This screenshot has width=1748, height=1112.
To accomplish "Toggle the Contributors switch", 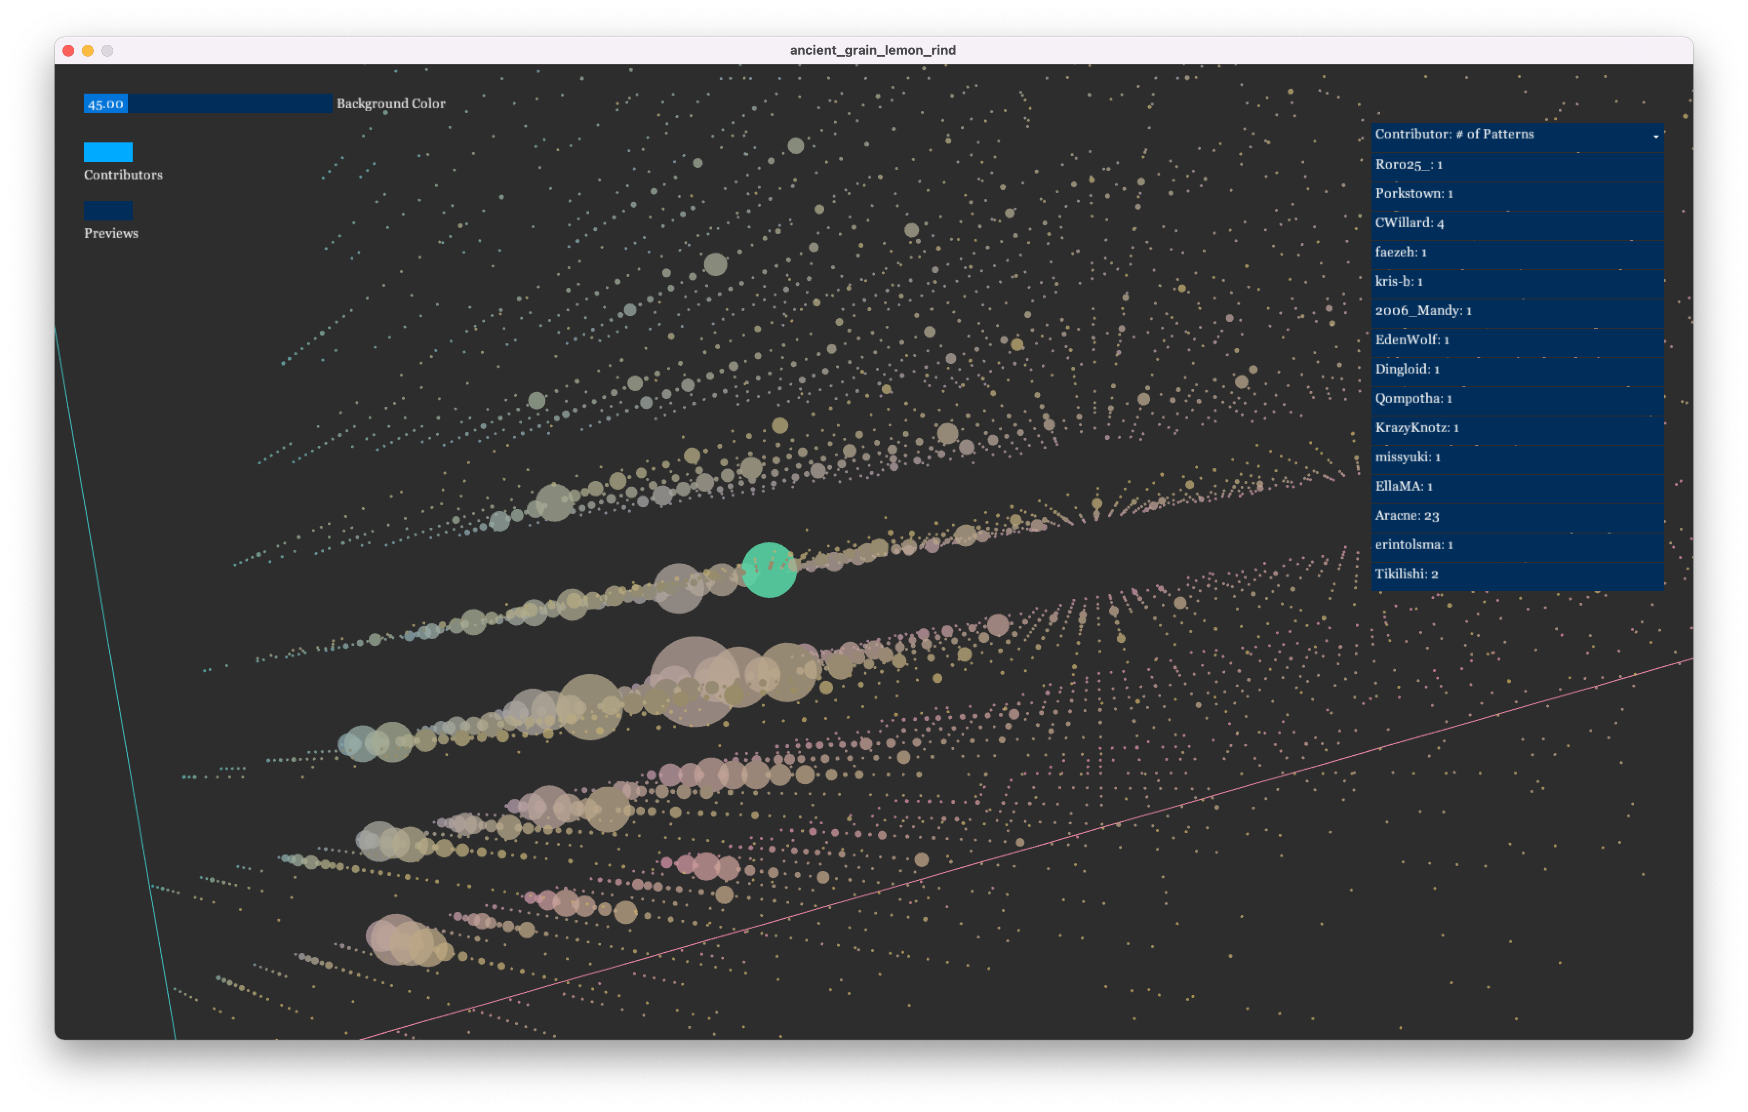I will (108, 152).
